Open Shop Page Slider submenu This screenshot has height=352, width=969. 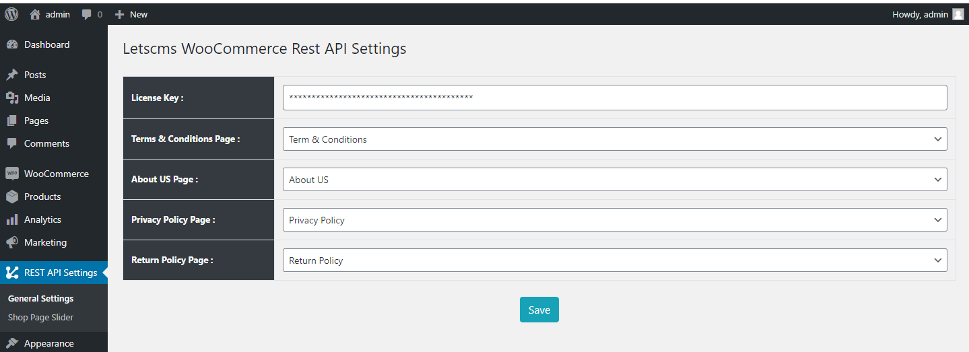coord(41,317)
